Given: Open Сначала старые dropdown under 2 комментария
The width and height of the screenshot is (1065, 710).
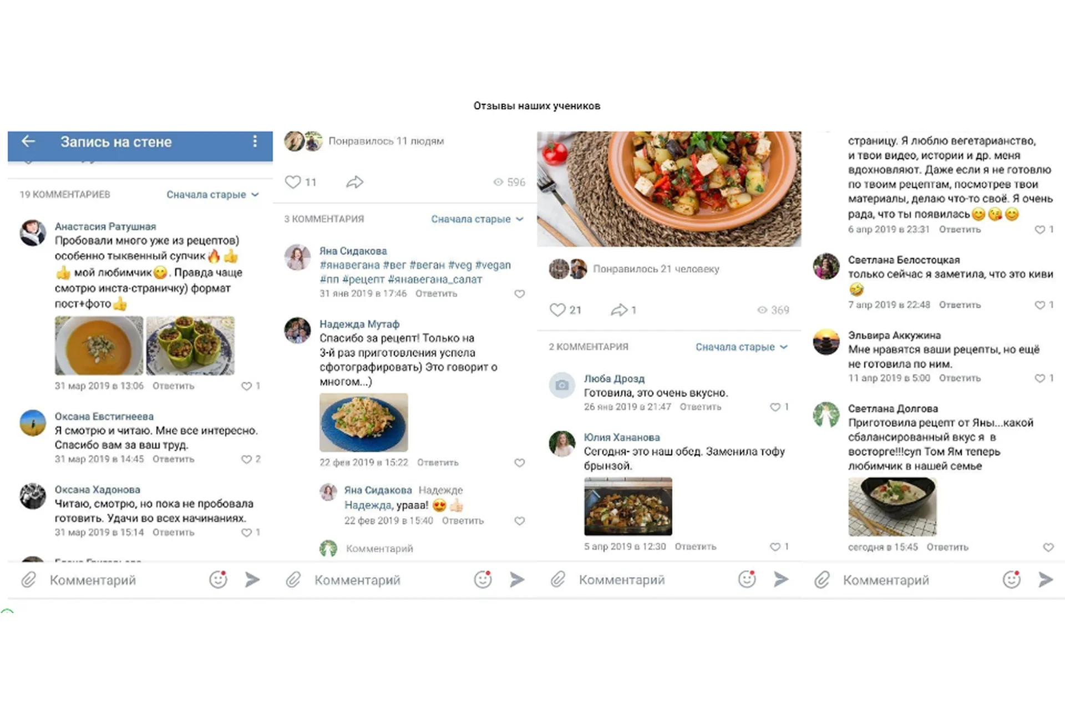Looking at the screenshot, I should pos(742,347).
